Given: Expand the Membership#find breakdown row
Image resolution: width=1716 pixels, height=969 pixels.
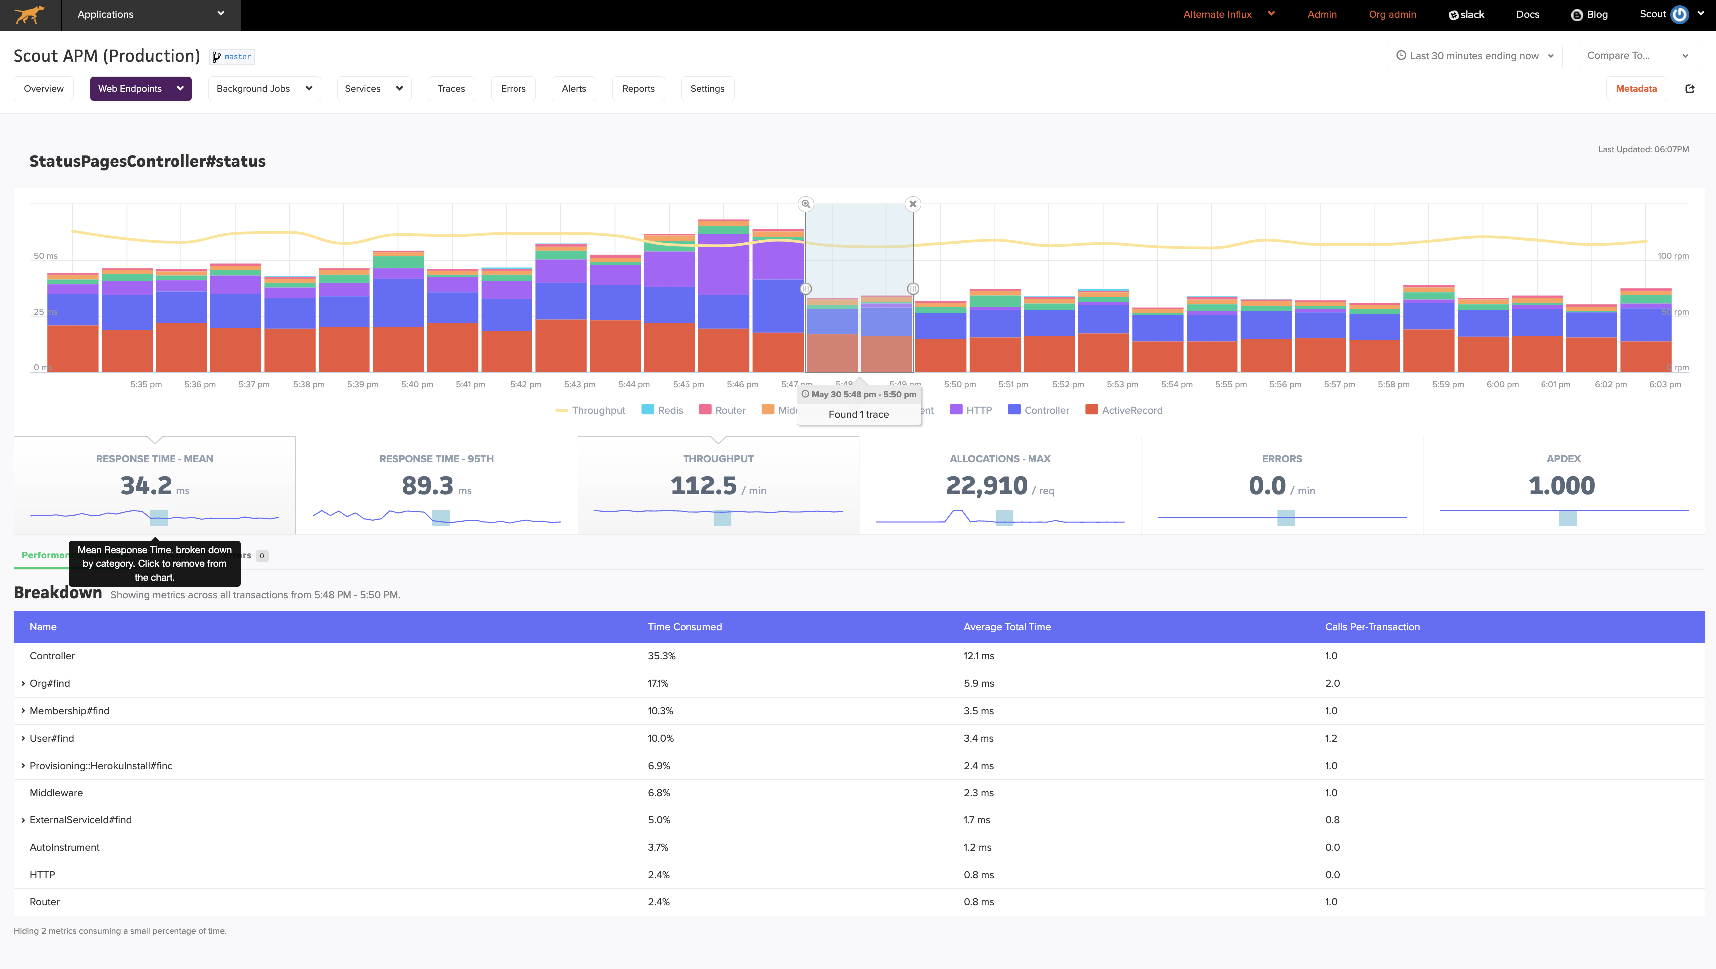Looking at the screenshot, I should pyautogui.click(x=23, y=711).
